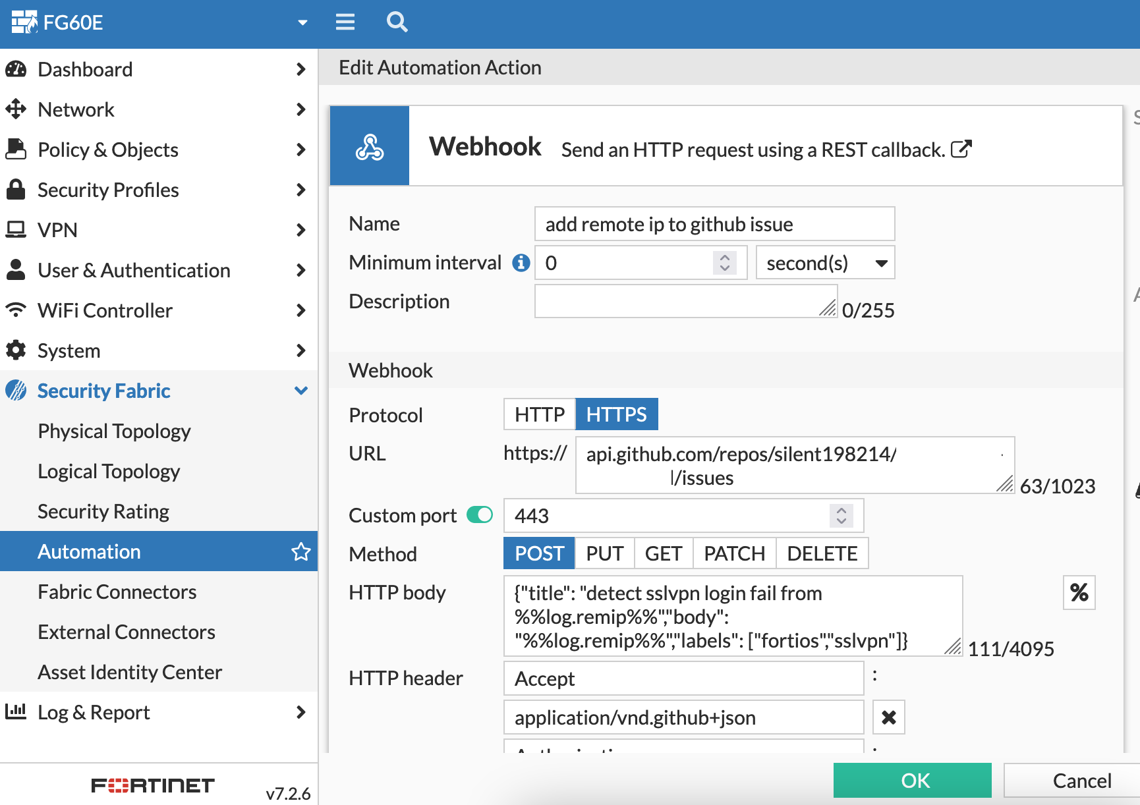Go to Asset Identity Center

coord(129,672)
